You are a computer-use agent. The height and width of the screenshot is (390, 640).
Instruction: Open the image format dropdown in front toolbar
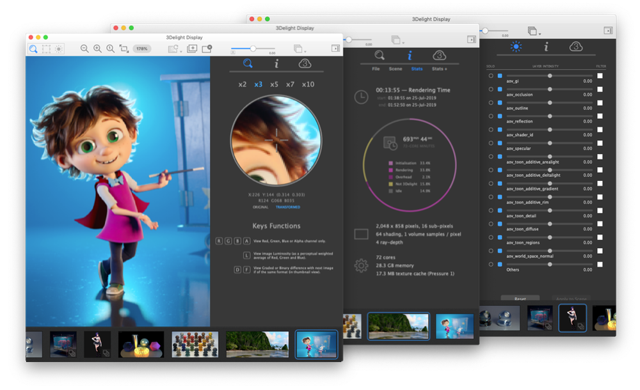175,49
